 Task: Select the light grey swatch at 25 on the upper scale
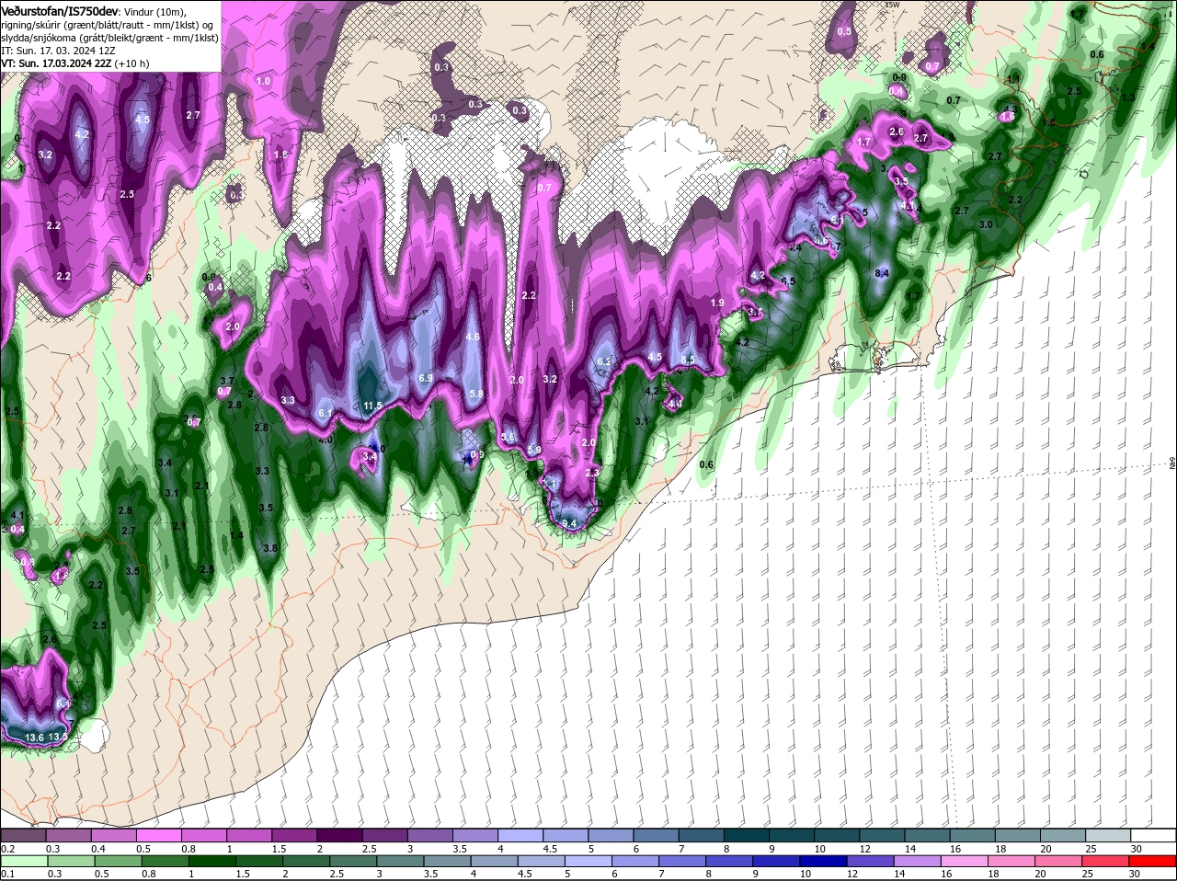click(x=1109, y=836)
